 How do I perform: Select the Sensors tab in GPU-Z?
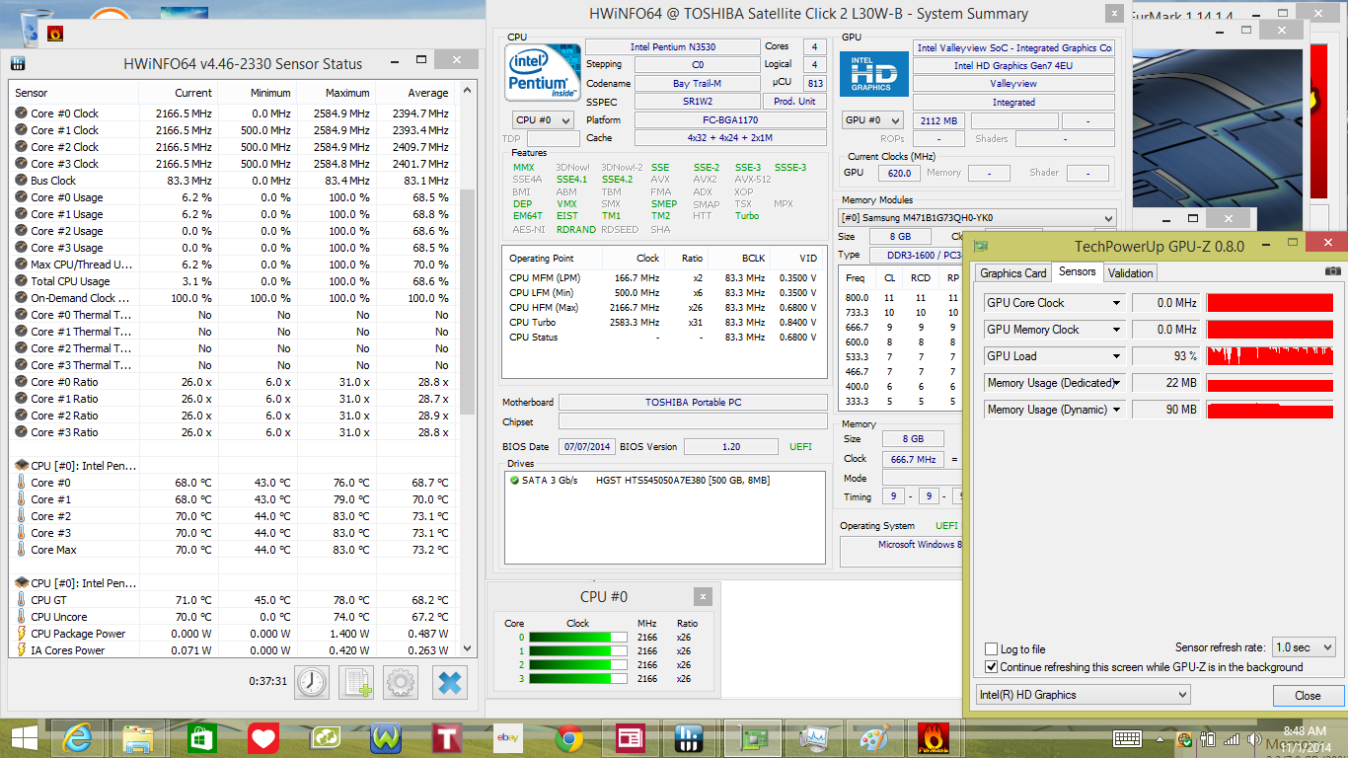[1077, 271]
